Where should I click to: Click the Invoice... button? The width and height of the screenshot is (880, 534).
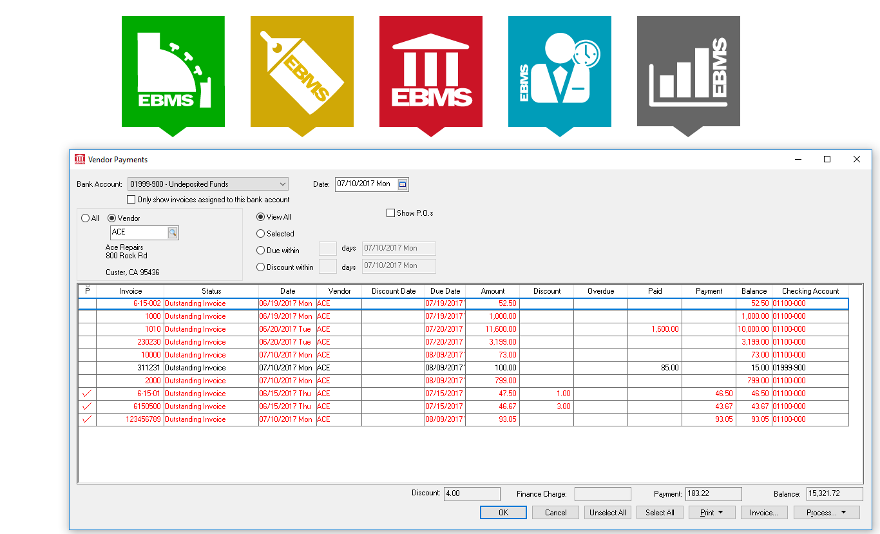[x=764, y=513]
